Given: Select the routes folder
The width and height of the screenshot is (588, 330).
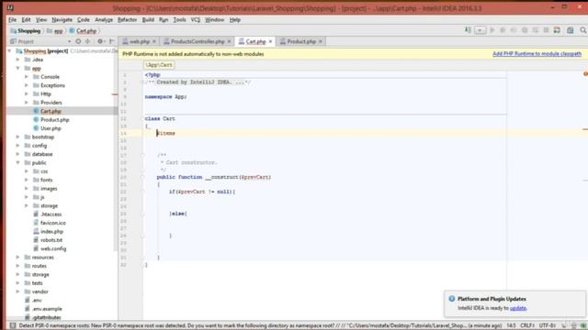Looking at the screenshot, I should (39, 266).
